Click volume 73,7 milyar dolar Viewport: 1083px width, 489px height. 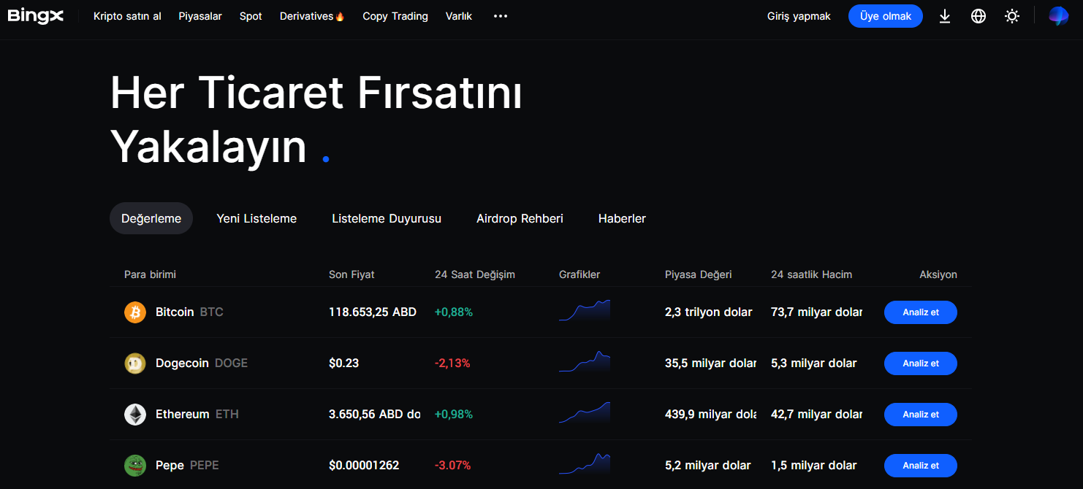[817, 312]
